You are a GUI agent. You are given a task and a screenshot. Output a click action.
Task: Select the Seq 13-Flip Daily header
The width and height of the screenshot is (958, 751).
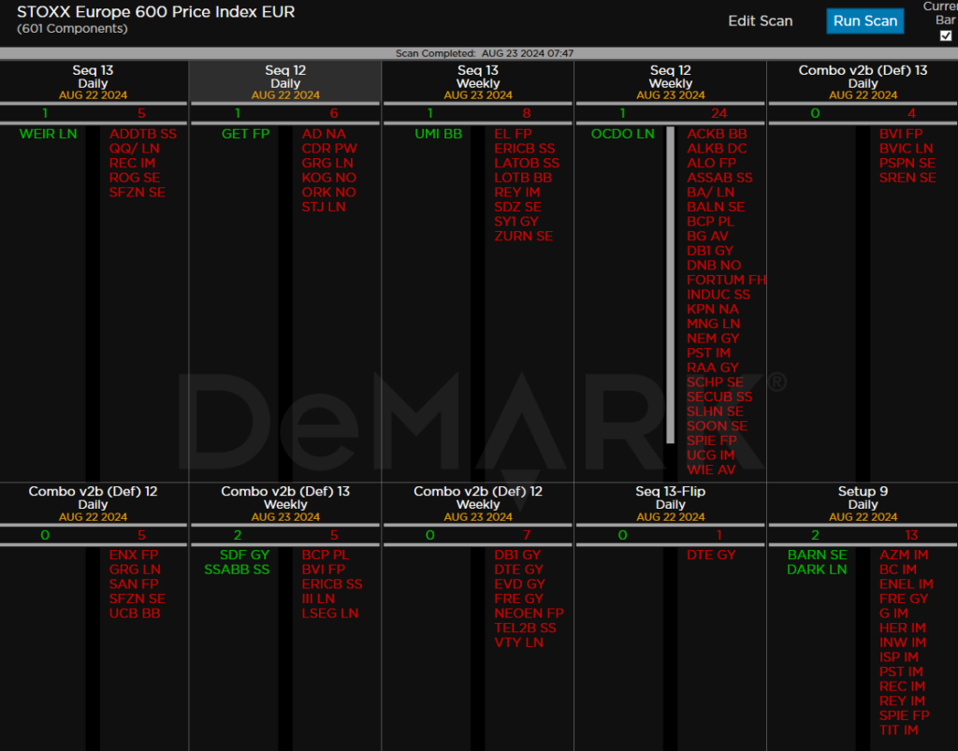point(670,504)
